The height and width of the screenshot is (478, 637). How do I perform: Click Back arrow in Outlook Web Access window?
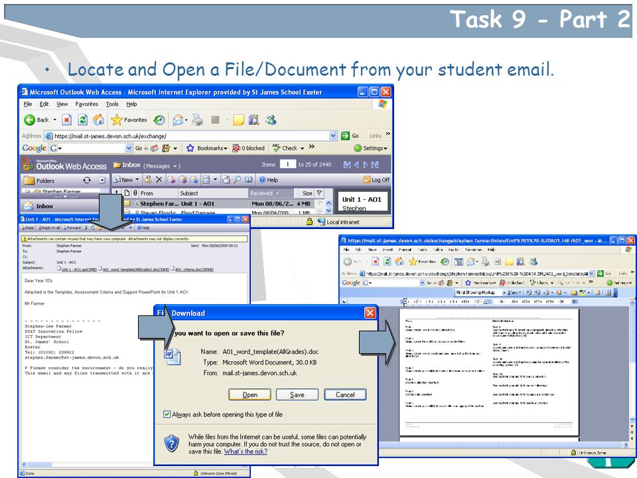point(30,120)
